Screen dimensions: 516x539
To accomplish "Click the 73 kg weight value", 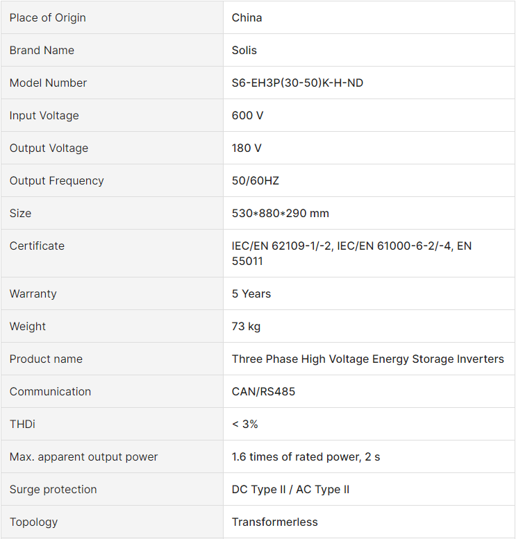I will coord(246,327).
